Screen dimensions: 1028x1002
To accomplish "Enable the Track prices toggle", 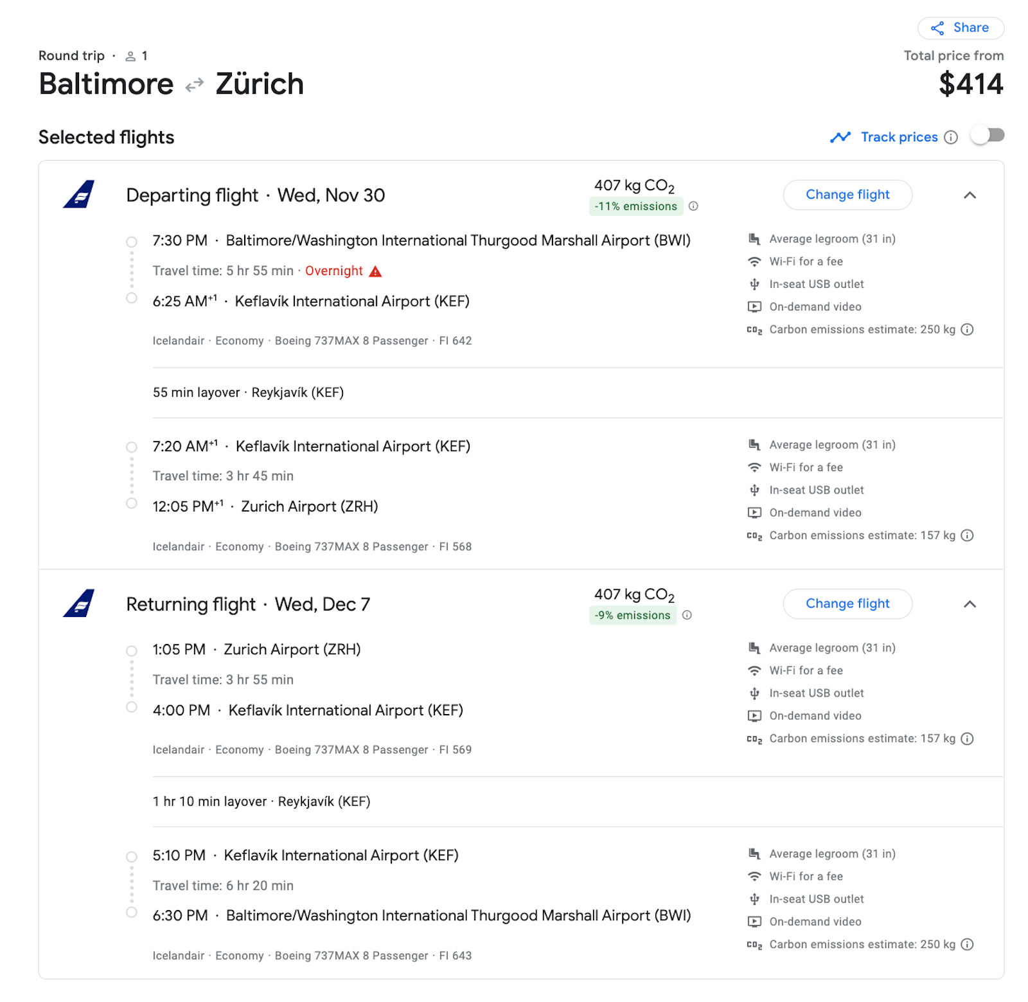I will coord(987,136).
